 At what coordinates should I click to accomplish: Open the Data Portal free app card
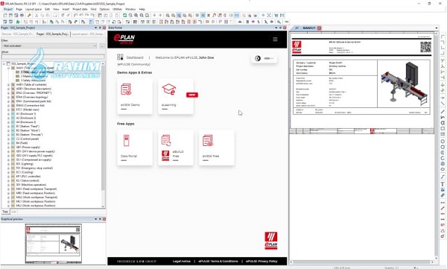135,148
